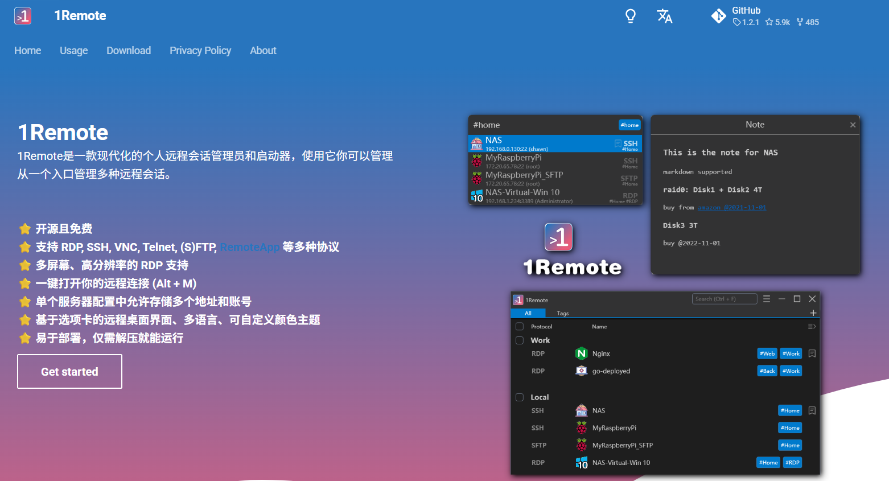The height and width of the screenshot is (481, 889).
Task: Click the #Back tag on go-deployed row
Action: [x=767, y=371]
